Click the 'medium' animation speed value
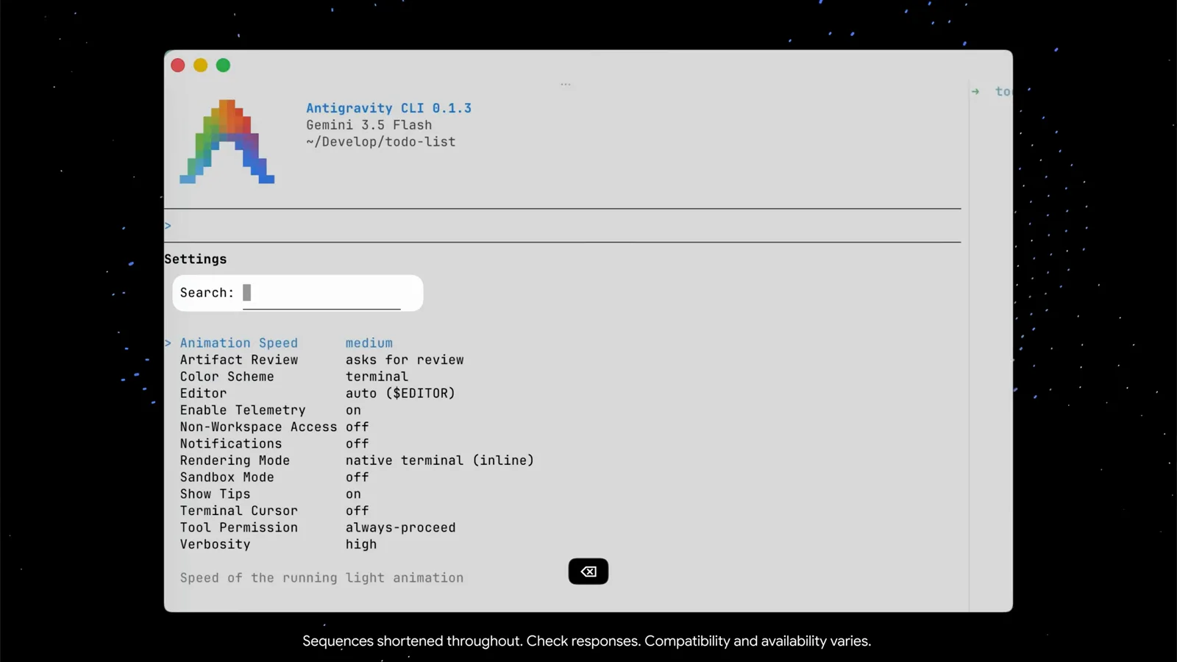 click(x=369, y=343)
